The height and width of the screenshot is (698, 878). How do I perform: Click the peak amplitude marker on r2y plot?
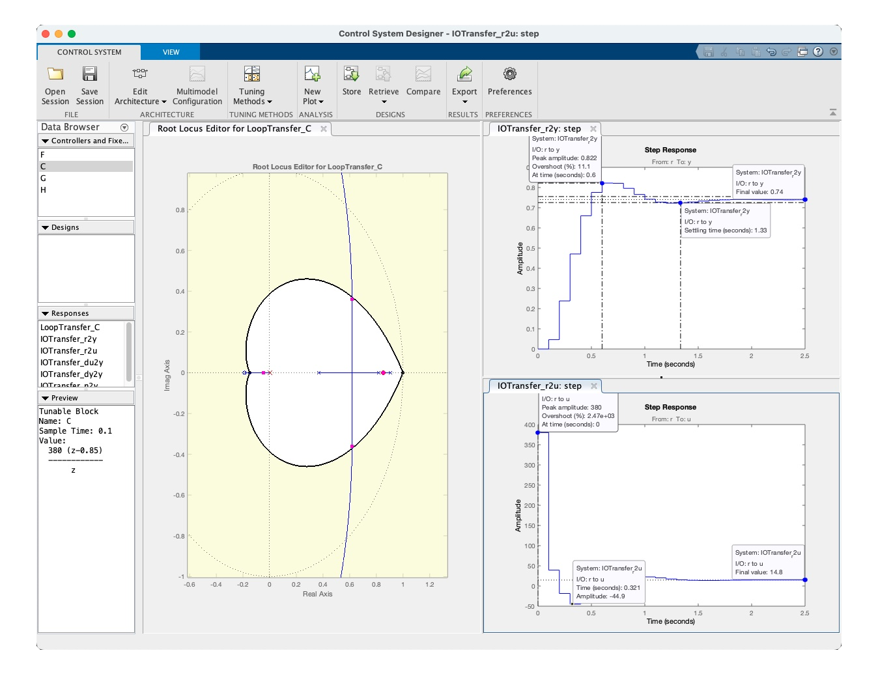point(602,183)
